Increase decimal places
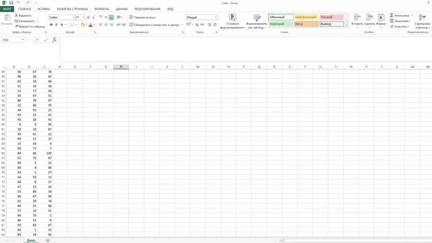432x243 pixels. pos(209,25)
